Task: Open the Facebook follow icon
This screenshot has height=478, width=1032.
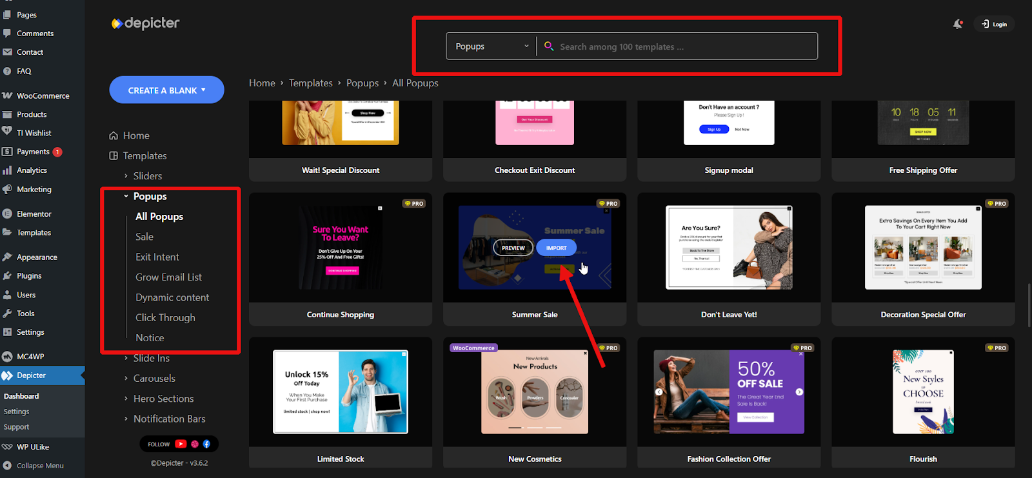Action: tap(206, 444)
